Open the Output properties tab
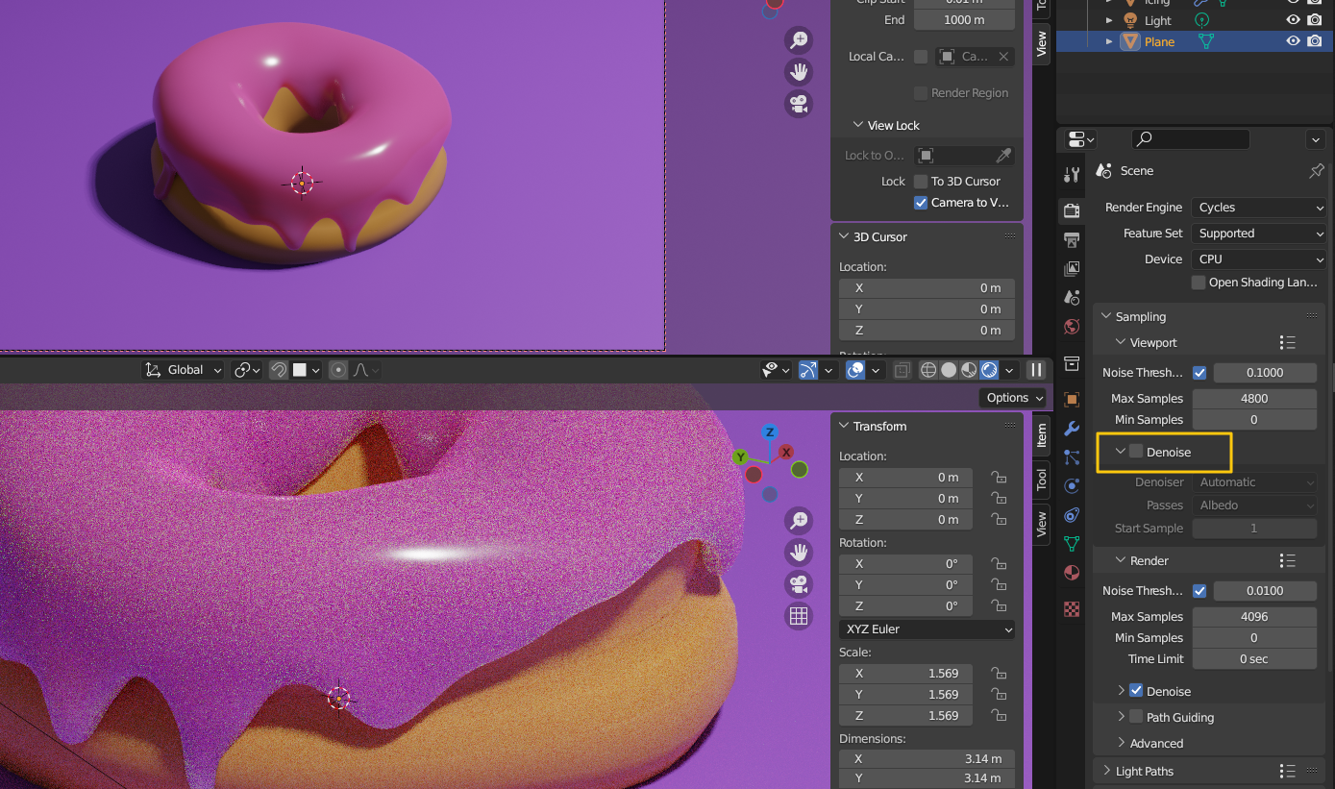This screenshot has width=1335, height=789. pos(1072,239)
